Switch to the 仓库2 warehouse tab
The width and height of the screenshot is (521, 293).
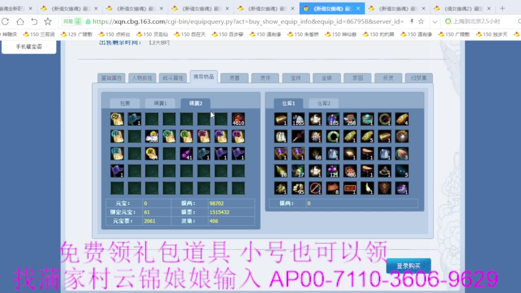pyautogui.click(x=324, y=103)
